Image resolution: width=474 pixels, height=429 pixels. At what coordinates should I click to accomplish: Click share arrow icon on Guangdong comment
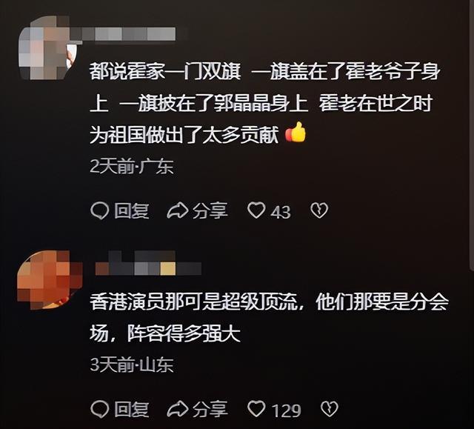[x=178, y=210]
